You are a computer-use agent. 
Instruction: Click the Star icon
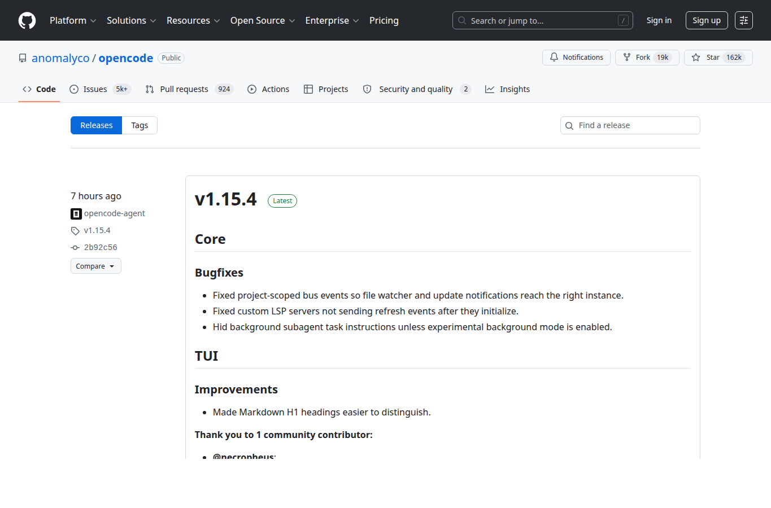click(696, 58)
